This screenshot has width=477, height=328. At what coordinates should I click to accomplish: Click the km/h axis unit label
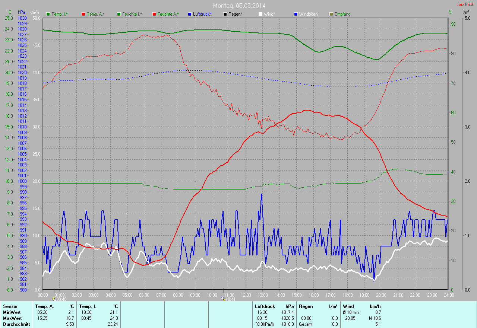click(x=34, y=12)
